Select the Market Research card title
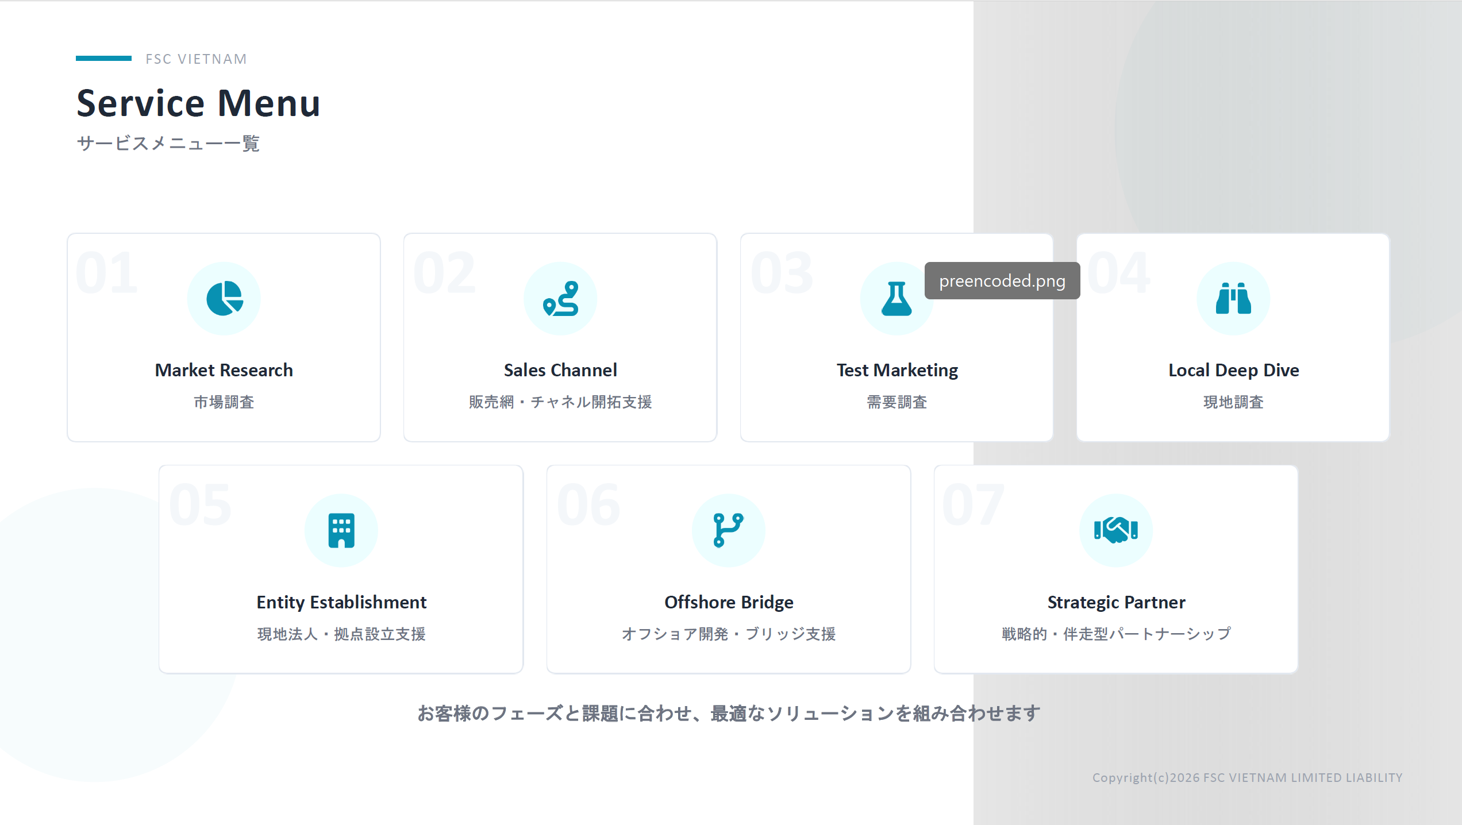This screenshot has height=825, width=1462. click(224, 370)
